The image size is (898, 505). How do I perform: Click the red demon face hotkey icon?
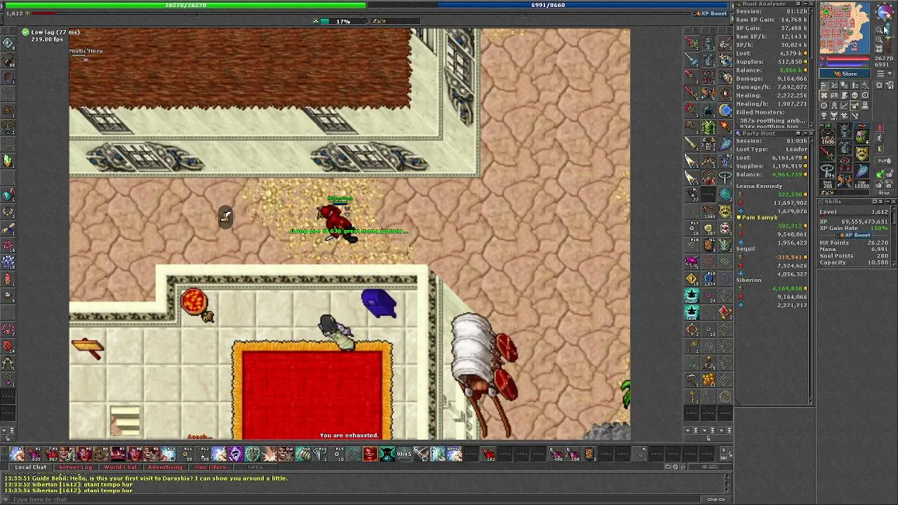370,454
